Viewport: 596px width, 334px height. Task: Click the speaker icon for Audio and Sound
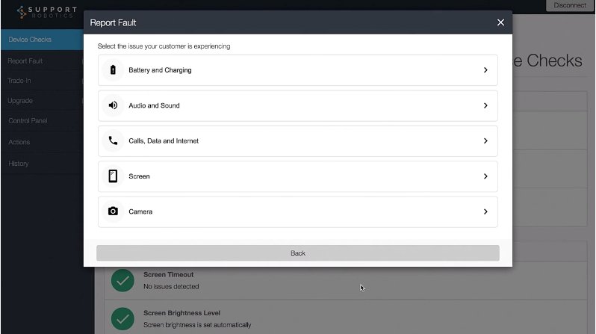point(113,105)
